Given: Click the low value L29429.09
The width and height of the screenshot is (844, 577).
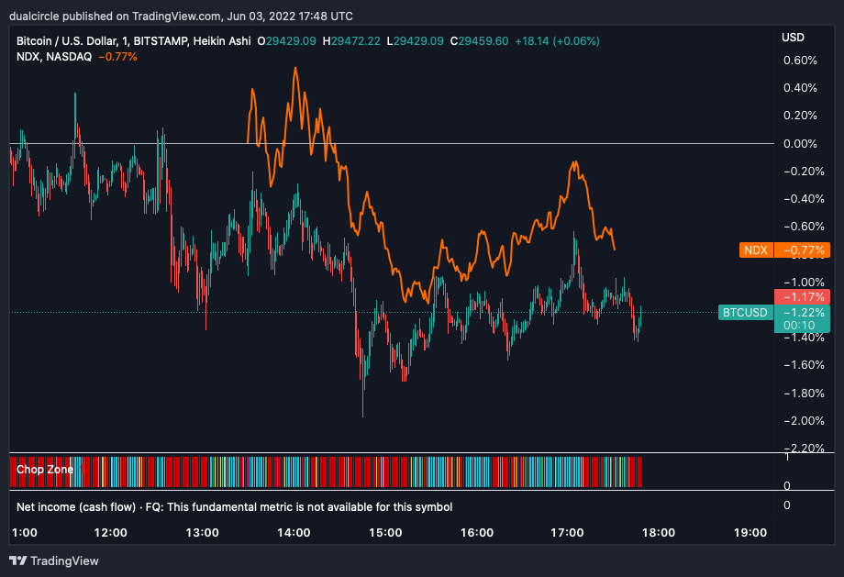Looking at the screenshot, I should [x=415, y=41].
